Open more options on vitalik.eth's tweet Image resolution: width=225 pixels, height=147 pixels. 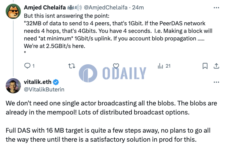[x=216, y=82]
